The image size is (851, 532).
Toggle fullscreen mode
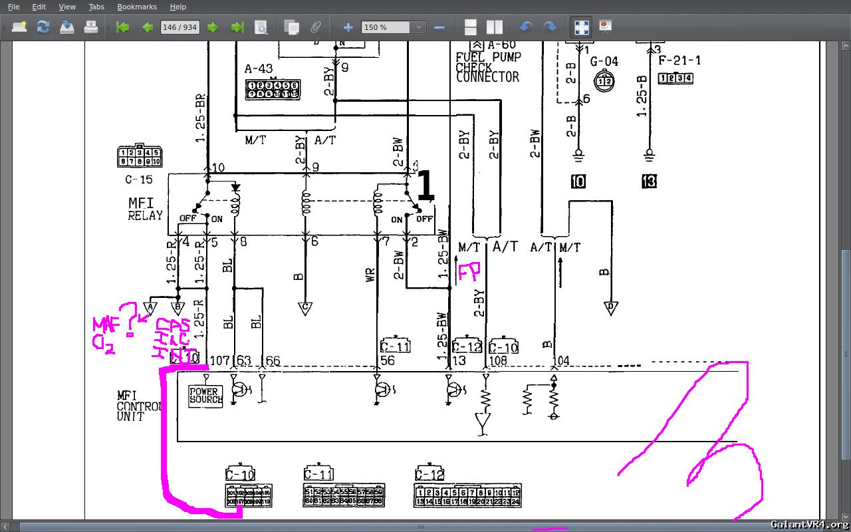(581, 27)
